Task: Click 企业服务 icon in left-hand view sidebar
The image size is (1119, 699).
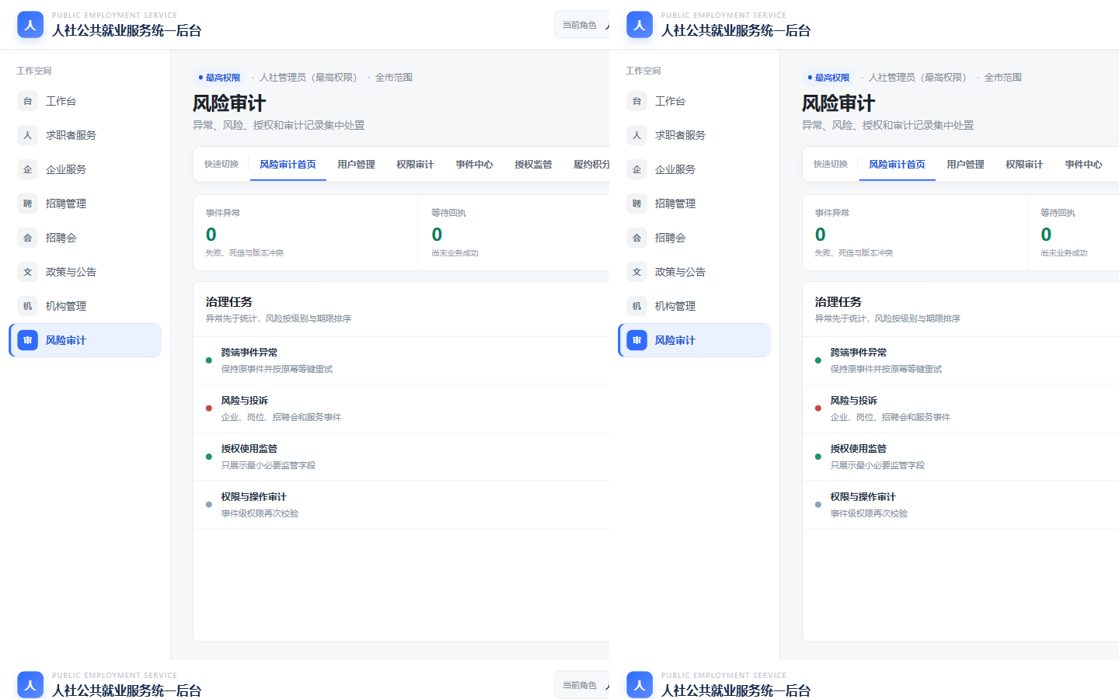Action: [27, 169]
